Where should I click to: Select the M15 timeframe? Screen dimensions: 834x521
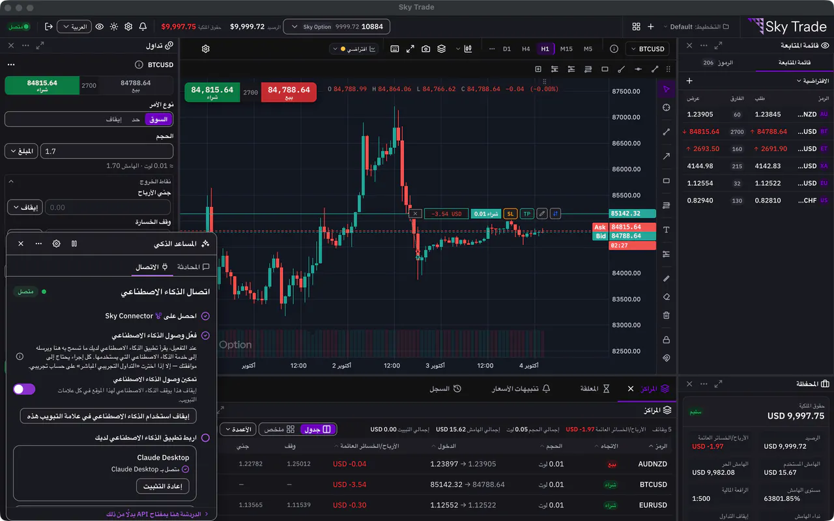(566, 49)
